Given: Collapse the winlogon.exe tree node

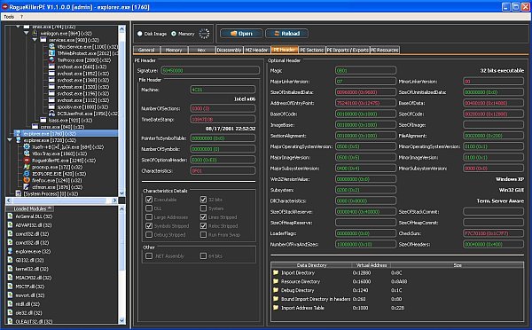Looking at the screenshot, I should point(26,34).
